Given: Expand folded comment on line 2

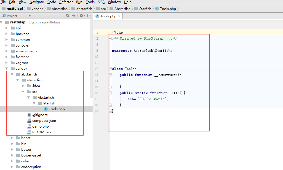Looking at the screenshot, I should (x=110, y=38).
